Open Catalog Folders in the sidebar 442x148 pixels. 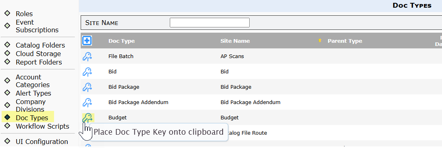40,46
